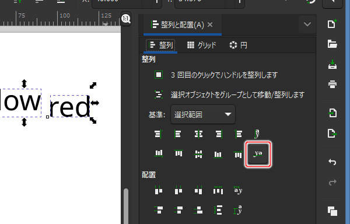This screenshot has width=350, height=224.
Task: Align top edges of selected objects
Action: 178,153
